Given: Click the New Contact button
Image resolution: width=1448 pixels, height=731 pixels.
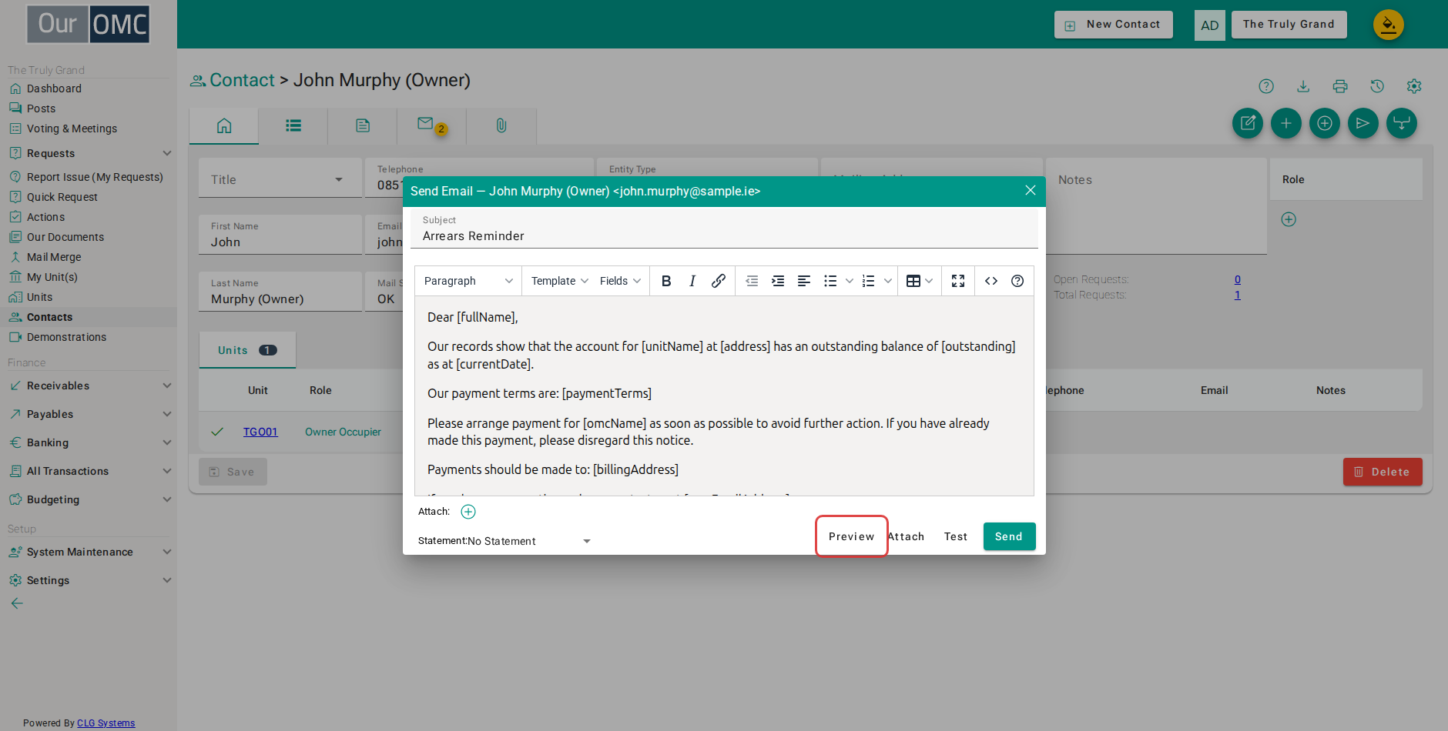Looking at the screenshot, I should [1114, 25].
